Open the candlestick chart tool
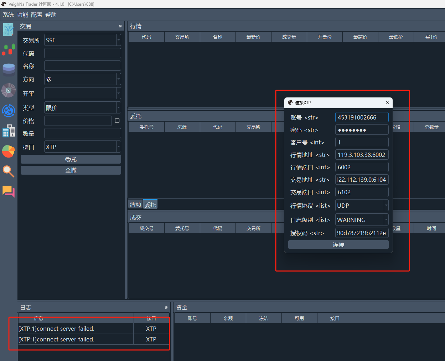445x361 pixels. pos(9,50)
